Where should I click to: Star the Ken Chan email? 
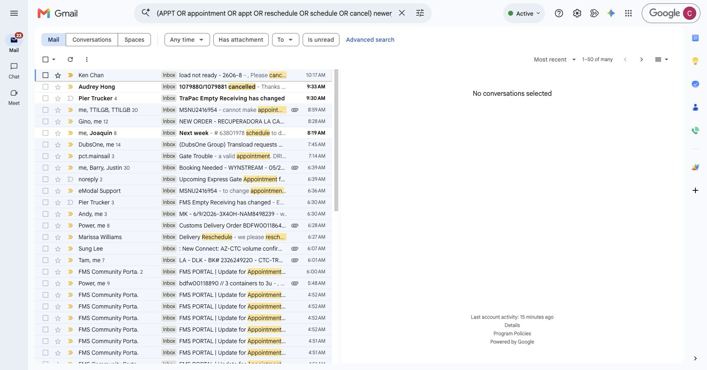click(58, 75)
